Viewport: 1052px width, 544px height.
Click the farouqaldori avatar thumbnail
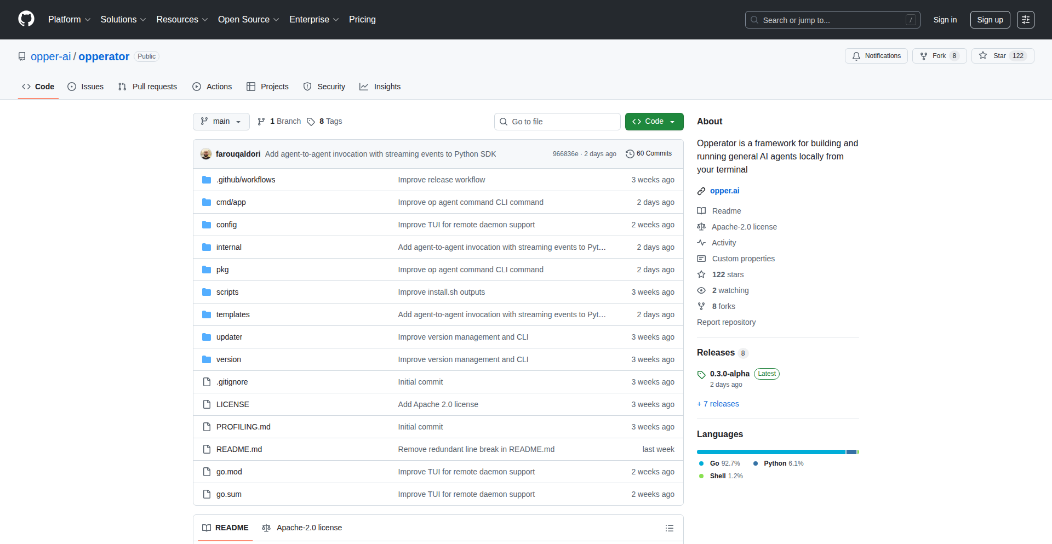[x=206, y=154]
